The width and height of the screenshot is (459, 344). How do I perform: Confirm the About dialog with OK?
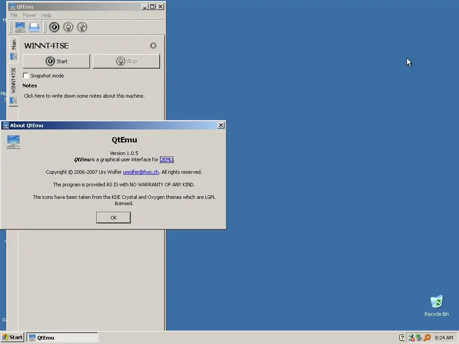coord(113,218)
